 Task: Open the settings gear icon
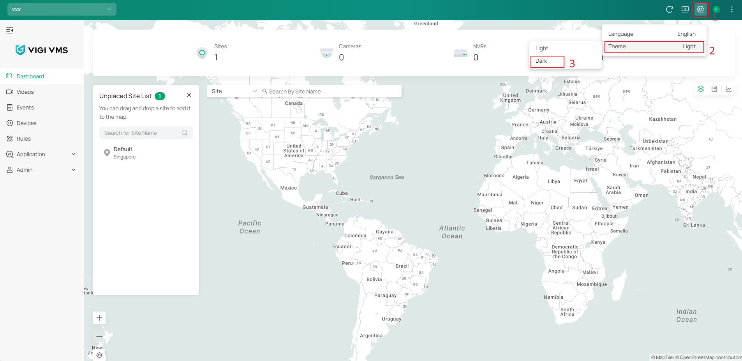(x=700, y=9)
